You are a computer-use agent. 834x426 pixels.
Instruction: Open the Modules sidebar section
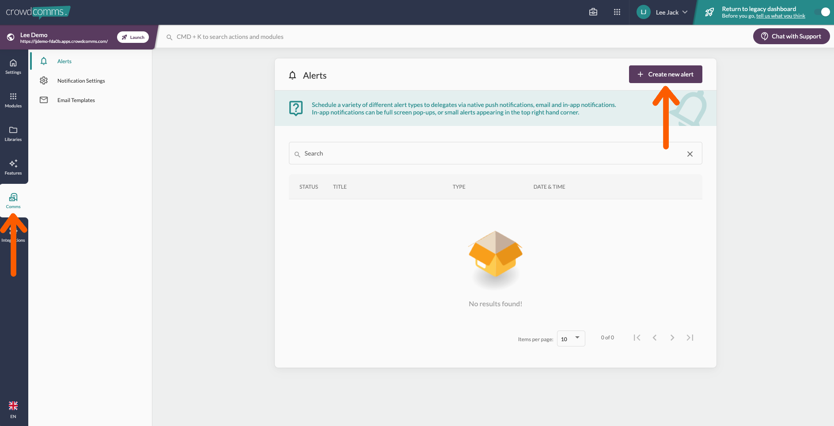tap(13, 100)
